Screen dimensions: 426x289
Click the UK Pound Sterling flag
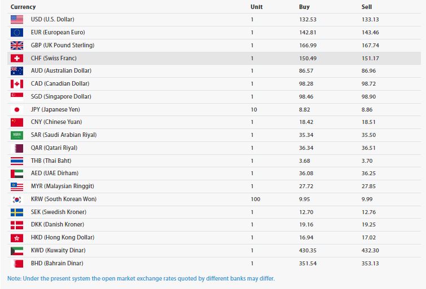[17, 45]
